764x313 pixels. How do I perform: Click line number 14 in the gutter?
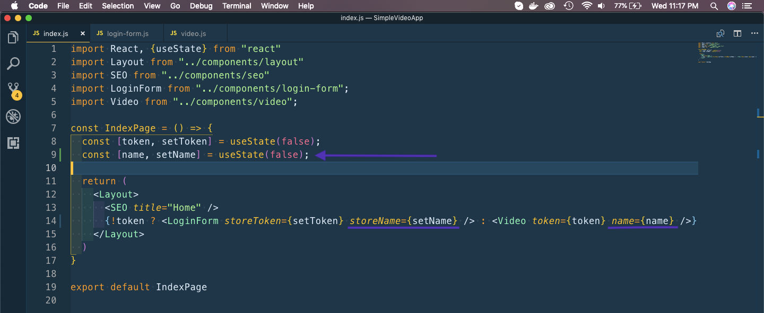coord(51,221)
